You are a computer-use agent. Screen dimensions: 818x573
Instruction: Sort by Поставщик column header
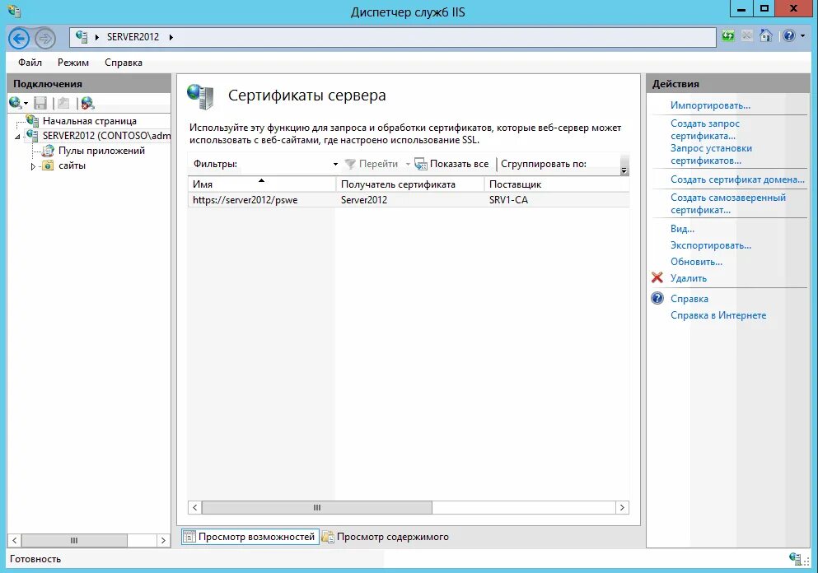coord(557,184)
